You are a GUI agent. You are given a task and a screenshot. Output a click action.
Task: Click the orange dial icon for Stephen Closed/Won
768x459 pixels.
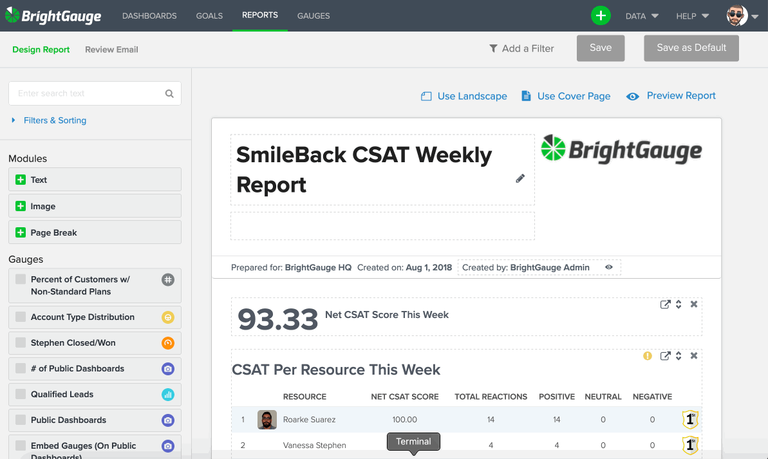point(168,343)
